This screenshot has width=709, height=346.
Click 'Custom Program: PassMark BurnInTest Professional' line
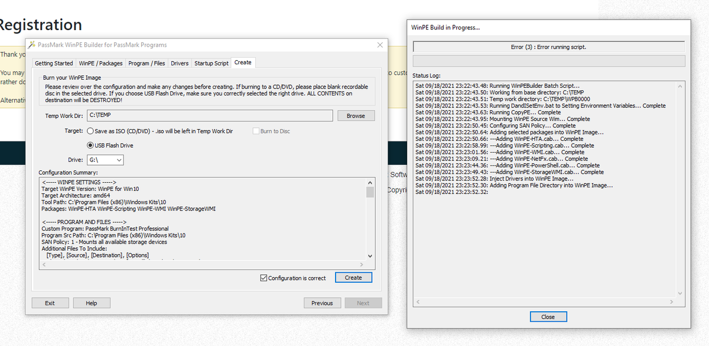(x=105, y=229)
